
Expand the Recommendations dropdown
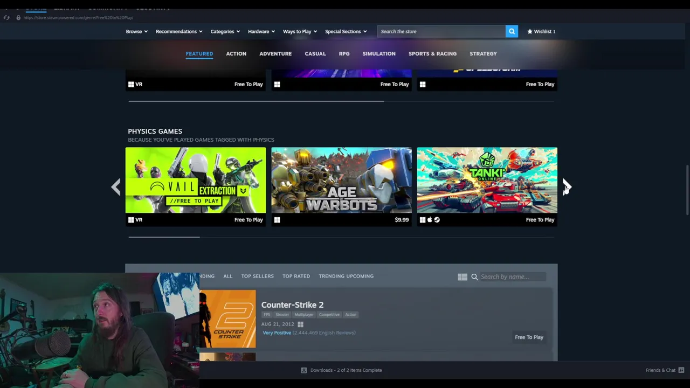(x=179, y=31)
